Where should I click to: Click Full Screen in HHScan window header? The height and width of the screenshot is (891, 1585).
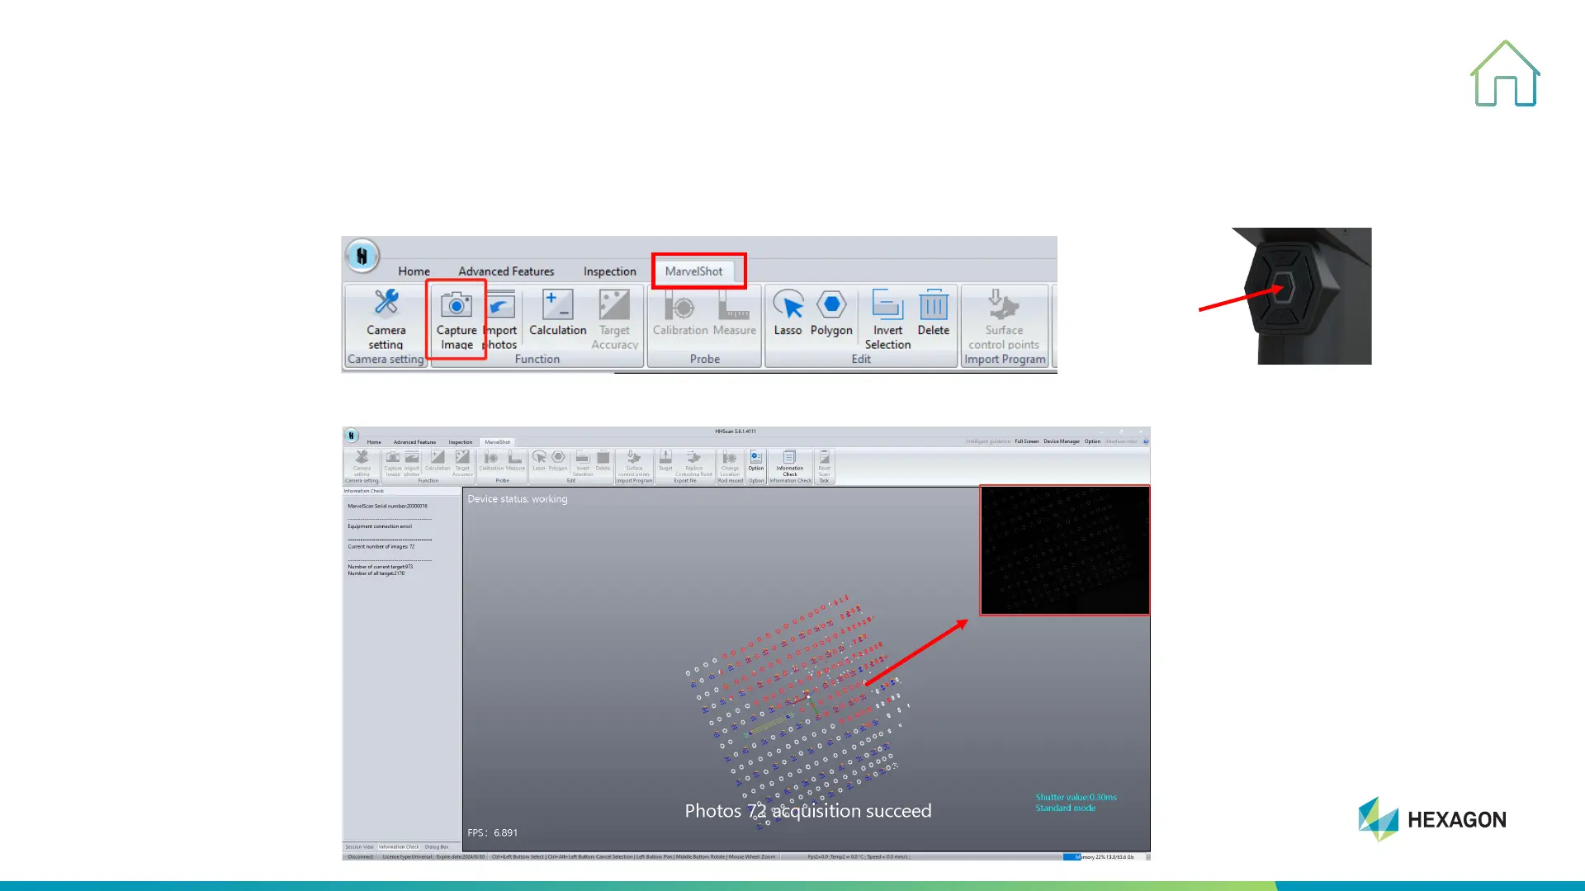(x=1027, y=441)
